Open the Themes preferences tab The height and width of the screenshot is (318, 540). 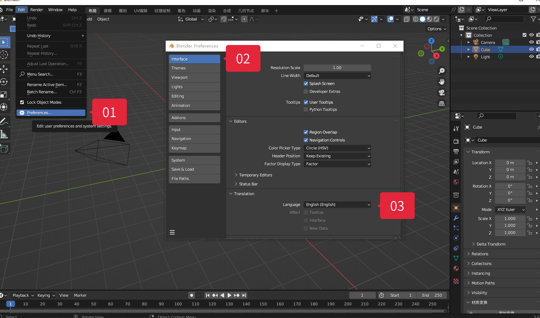pos(195,68)
